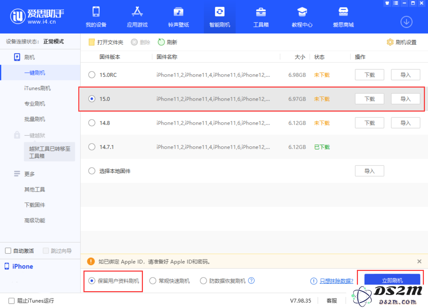Click www.i4.cn text in header
428x308 pixels.
tap(42, 22)
